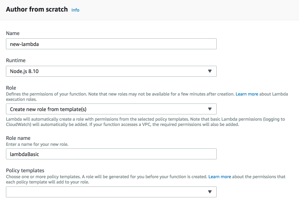Viewport: 299px width, 203px height.
Task: Open the Create new role from template(s) dropdown
Action: pos(111,109)
